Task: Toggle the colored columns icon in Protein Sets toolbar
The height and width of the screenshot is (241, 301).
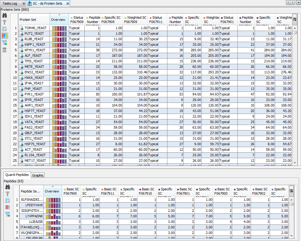Action: tap(5, 36)
